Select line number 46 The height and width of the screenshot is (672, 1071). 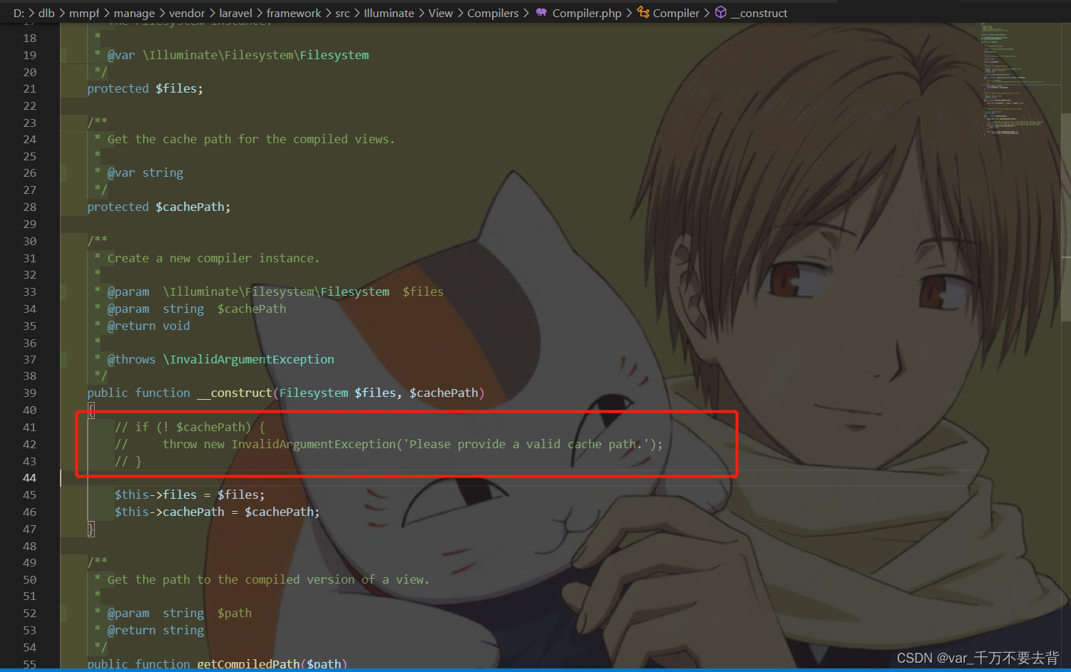pos(29,512)
